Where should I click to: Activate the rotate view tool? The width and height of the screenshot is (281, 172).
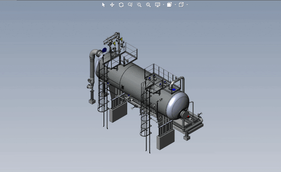click(x=121, y=5)
